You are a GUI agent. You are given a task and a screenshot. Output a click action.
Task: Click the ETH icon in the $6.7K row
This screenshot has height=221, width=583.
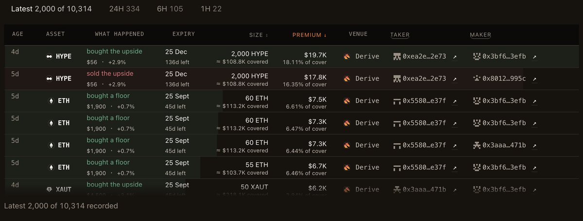coord(51,168)
